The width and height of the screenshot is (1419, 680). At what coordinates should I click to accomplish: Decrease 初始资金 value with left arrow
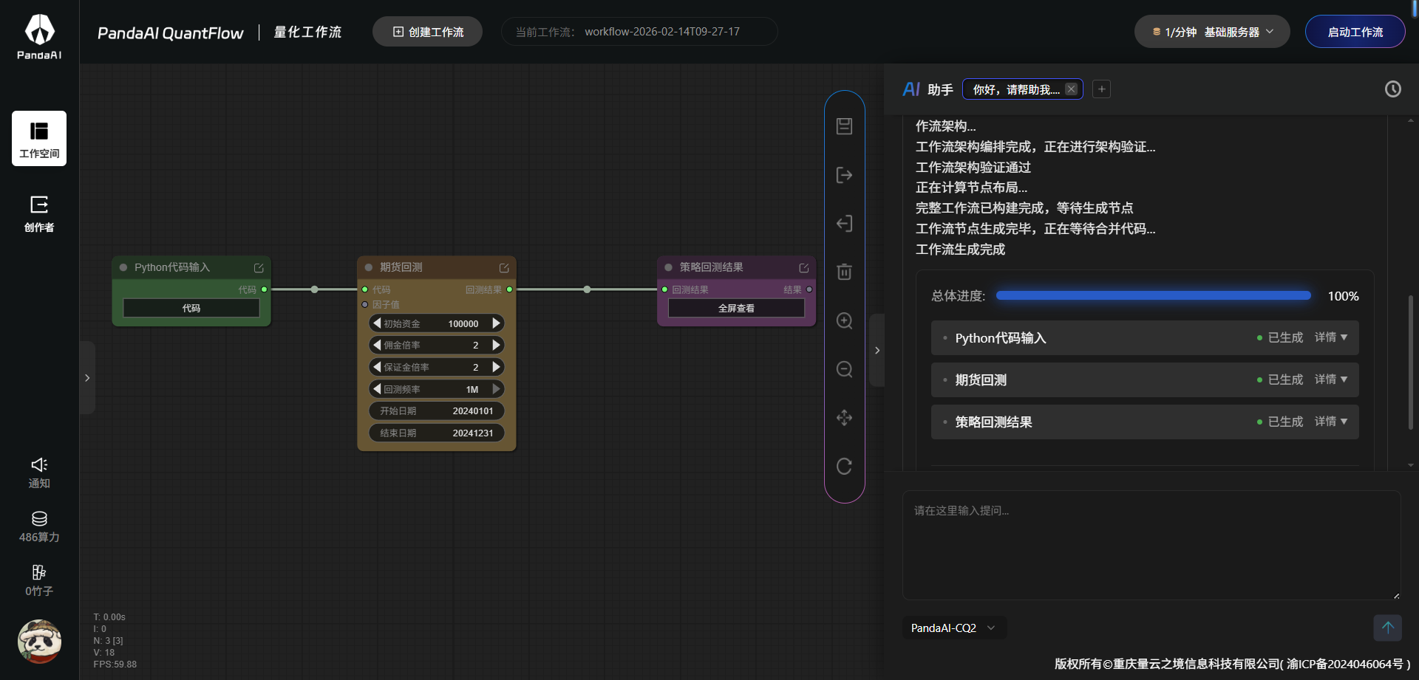coord(377,323)
